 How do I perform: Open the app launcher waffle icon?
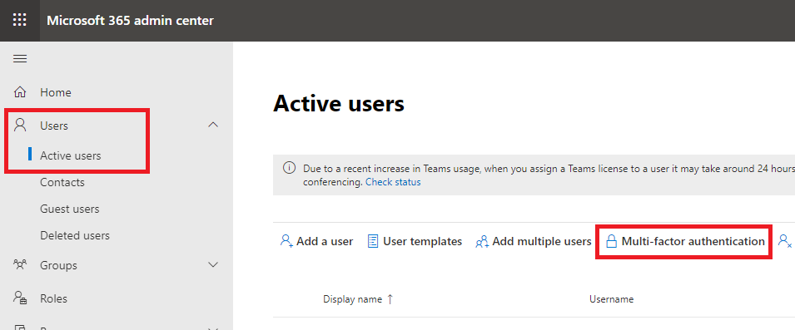pyautogui.click(x=20, y=20)
